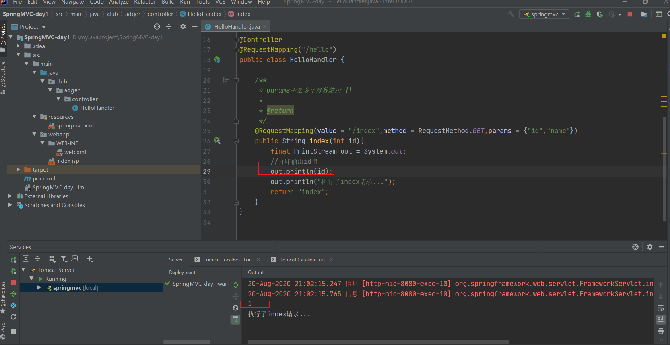The width and height of the screenshot is (670, 345).
Task: Open service in new tab icon
Action: pyautogui.click(x=75, y=259)
